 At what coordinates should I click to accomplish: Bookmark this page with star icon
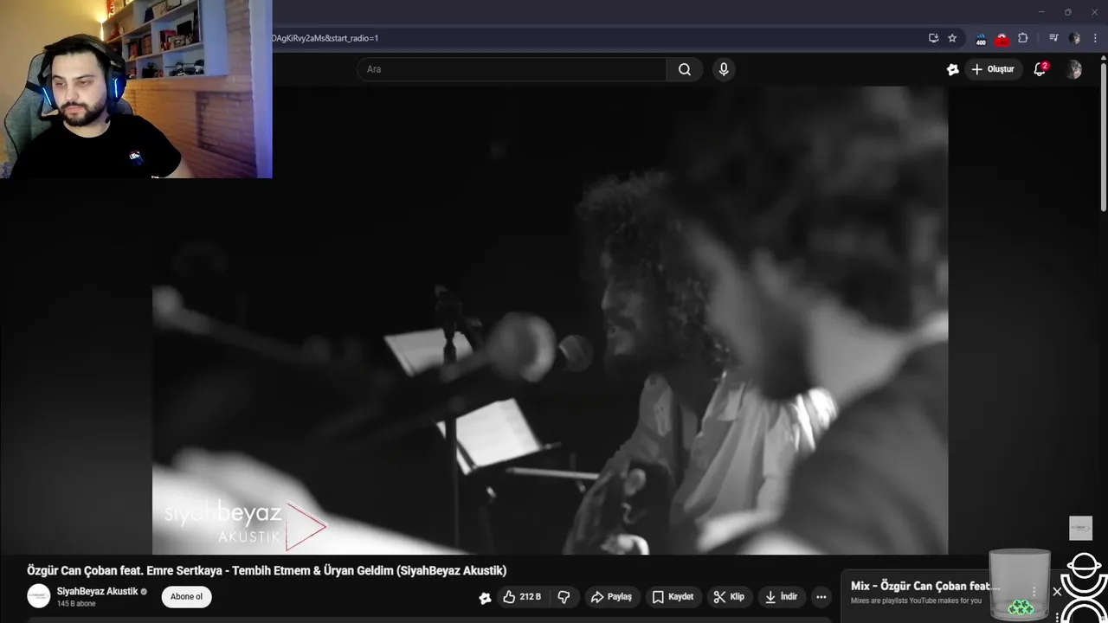(x=952, y=38)
